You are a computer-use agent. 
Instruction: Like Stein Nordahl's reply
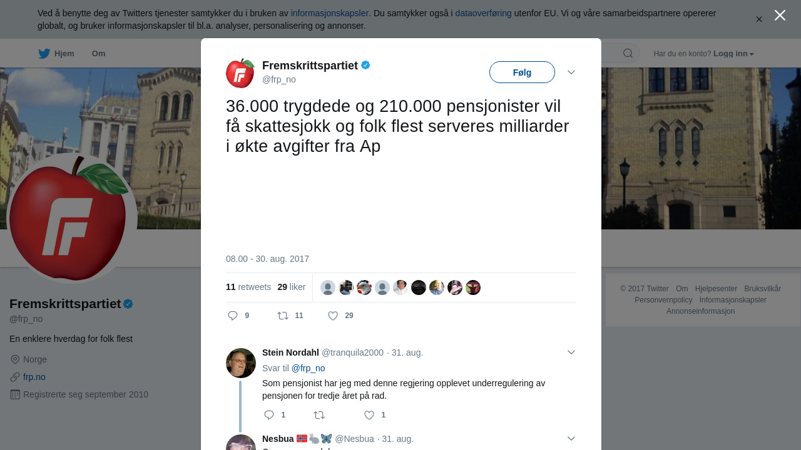click(x=369, y=415)
